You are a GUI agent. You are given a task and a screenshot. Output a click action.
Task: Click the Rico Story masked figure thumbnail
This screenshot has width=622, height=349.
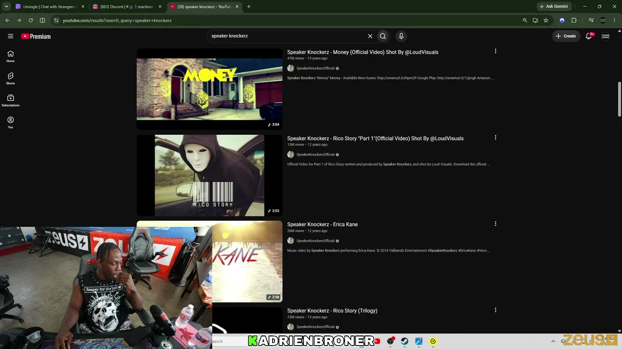click(x=209, y=175)
